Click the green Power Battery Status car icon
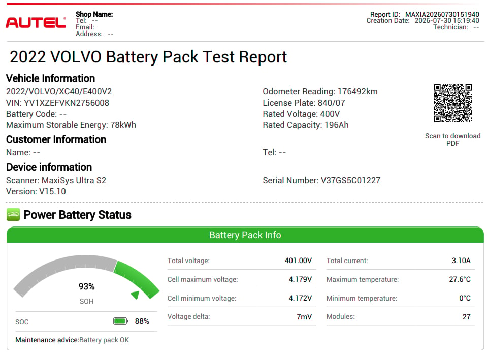The height and width of the screenshot is (357, 487). point(13,215)
